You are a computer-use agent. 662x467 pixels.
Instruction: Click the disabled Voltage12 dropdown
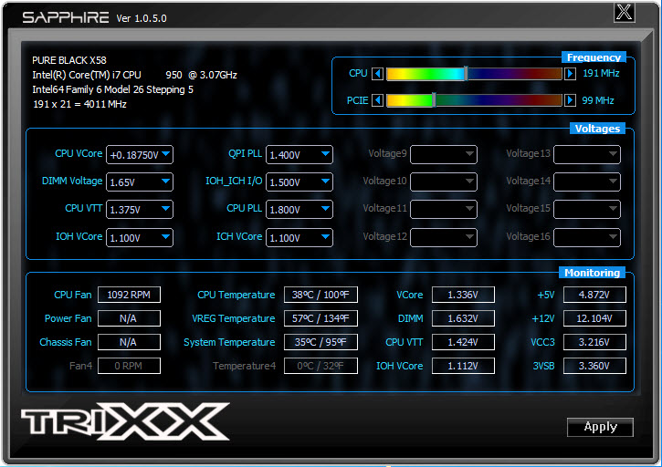(x=444, y=237)
